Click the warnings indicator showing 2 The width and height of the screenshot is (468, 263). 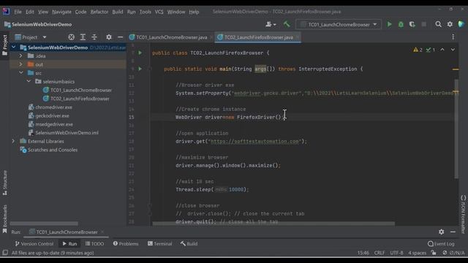point(418,50)
